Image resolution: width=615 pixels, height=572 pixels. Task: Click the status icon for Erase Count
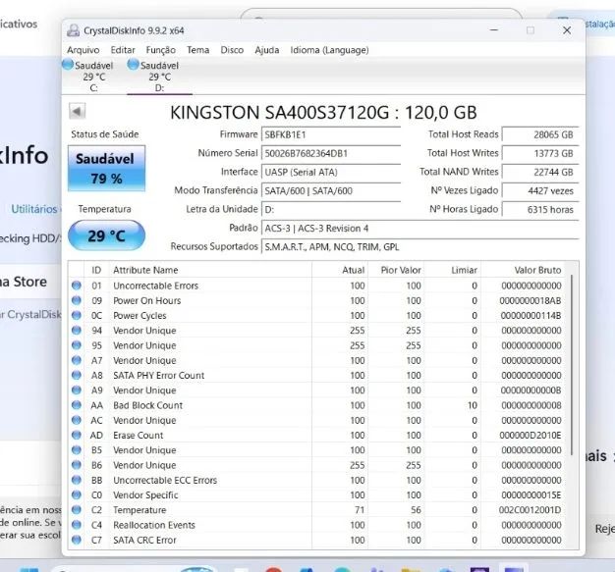pyautogui.click(x=77, y=436)
